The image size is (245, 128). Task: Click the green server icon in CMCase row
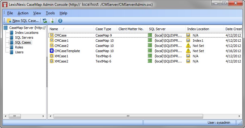coord(150,35)
